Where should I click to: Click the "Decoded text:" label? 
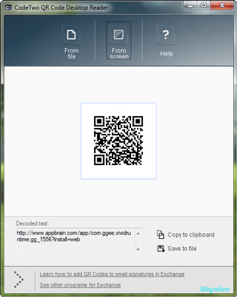[32, 224]
